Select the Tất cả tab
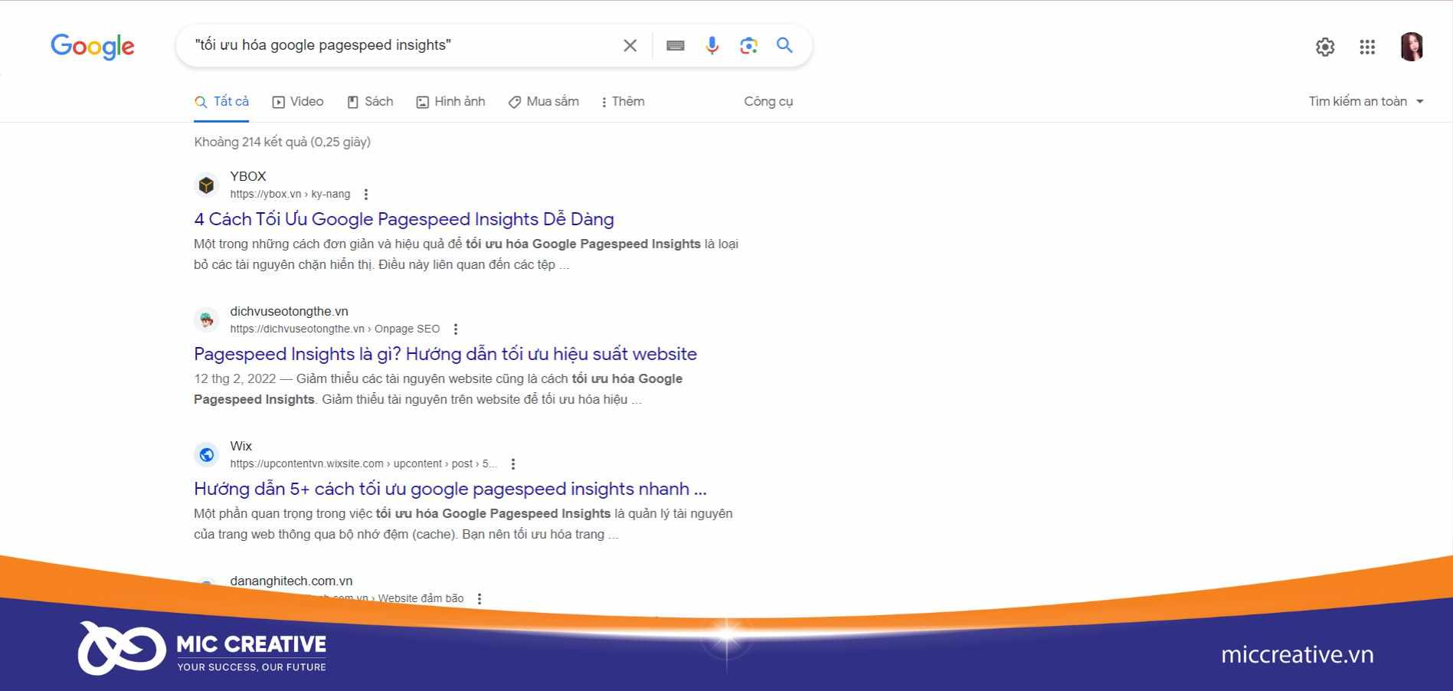The height and width of the screenshot is (691, 1453). click(x=221, y=101)
